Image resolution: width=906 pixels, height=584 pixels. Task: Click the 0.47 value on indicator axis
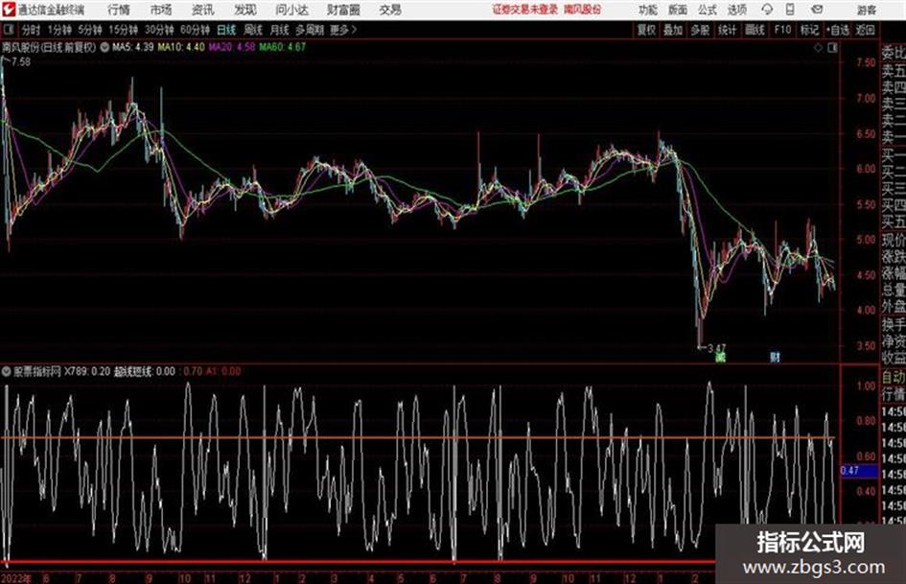click(850, 471)
